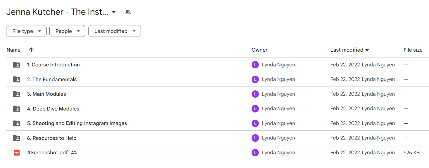Select the #Screenshot.pdf file name
Image resolution: width=429 pixels, height=168 pixels.
[47, 153]
